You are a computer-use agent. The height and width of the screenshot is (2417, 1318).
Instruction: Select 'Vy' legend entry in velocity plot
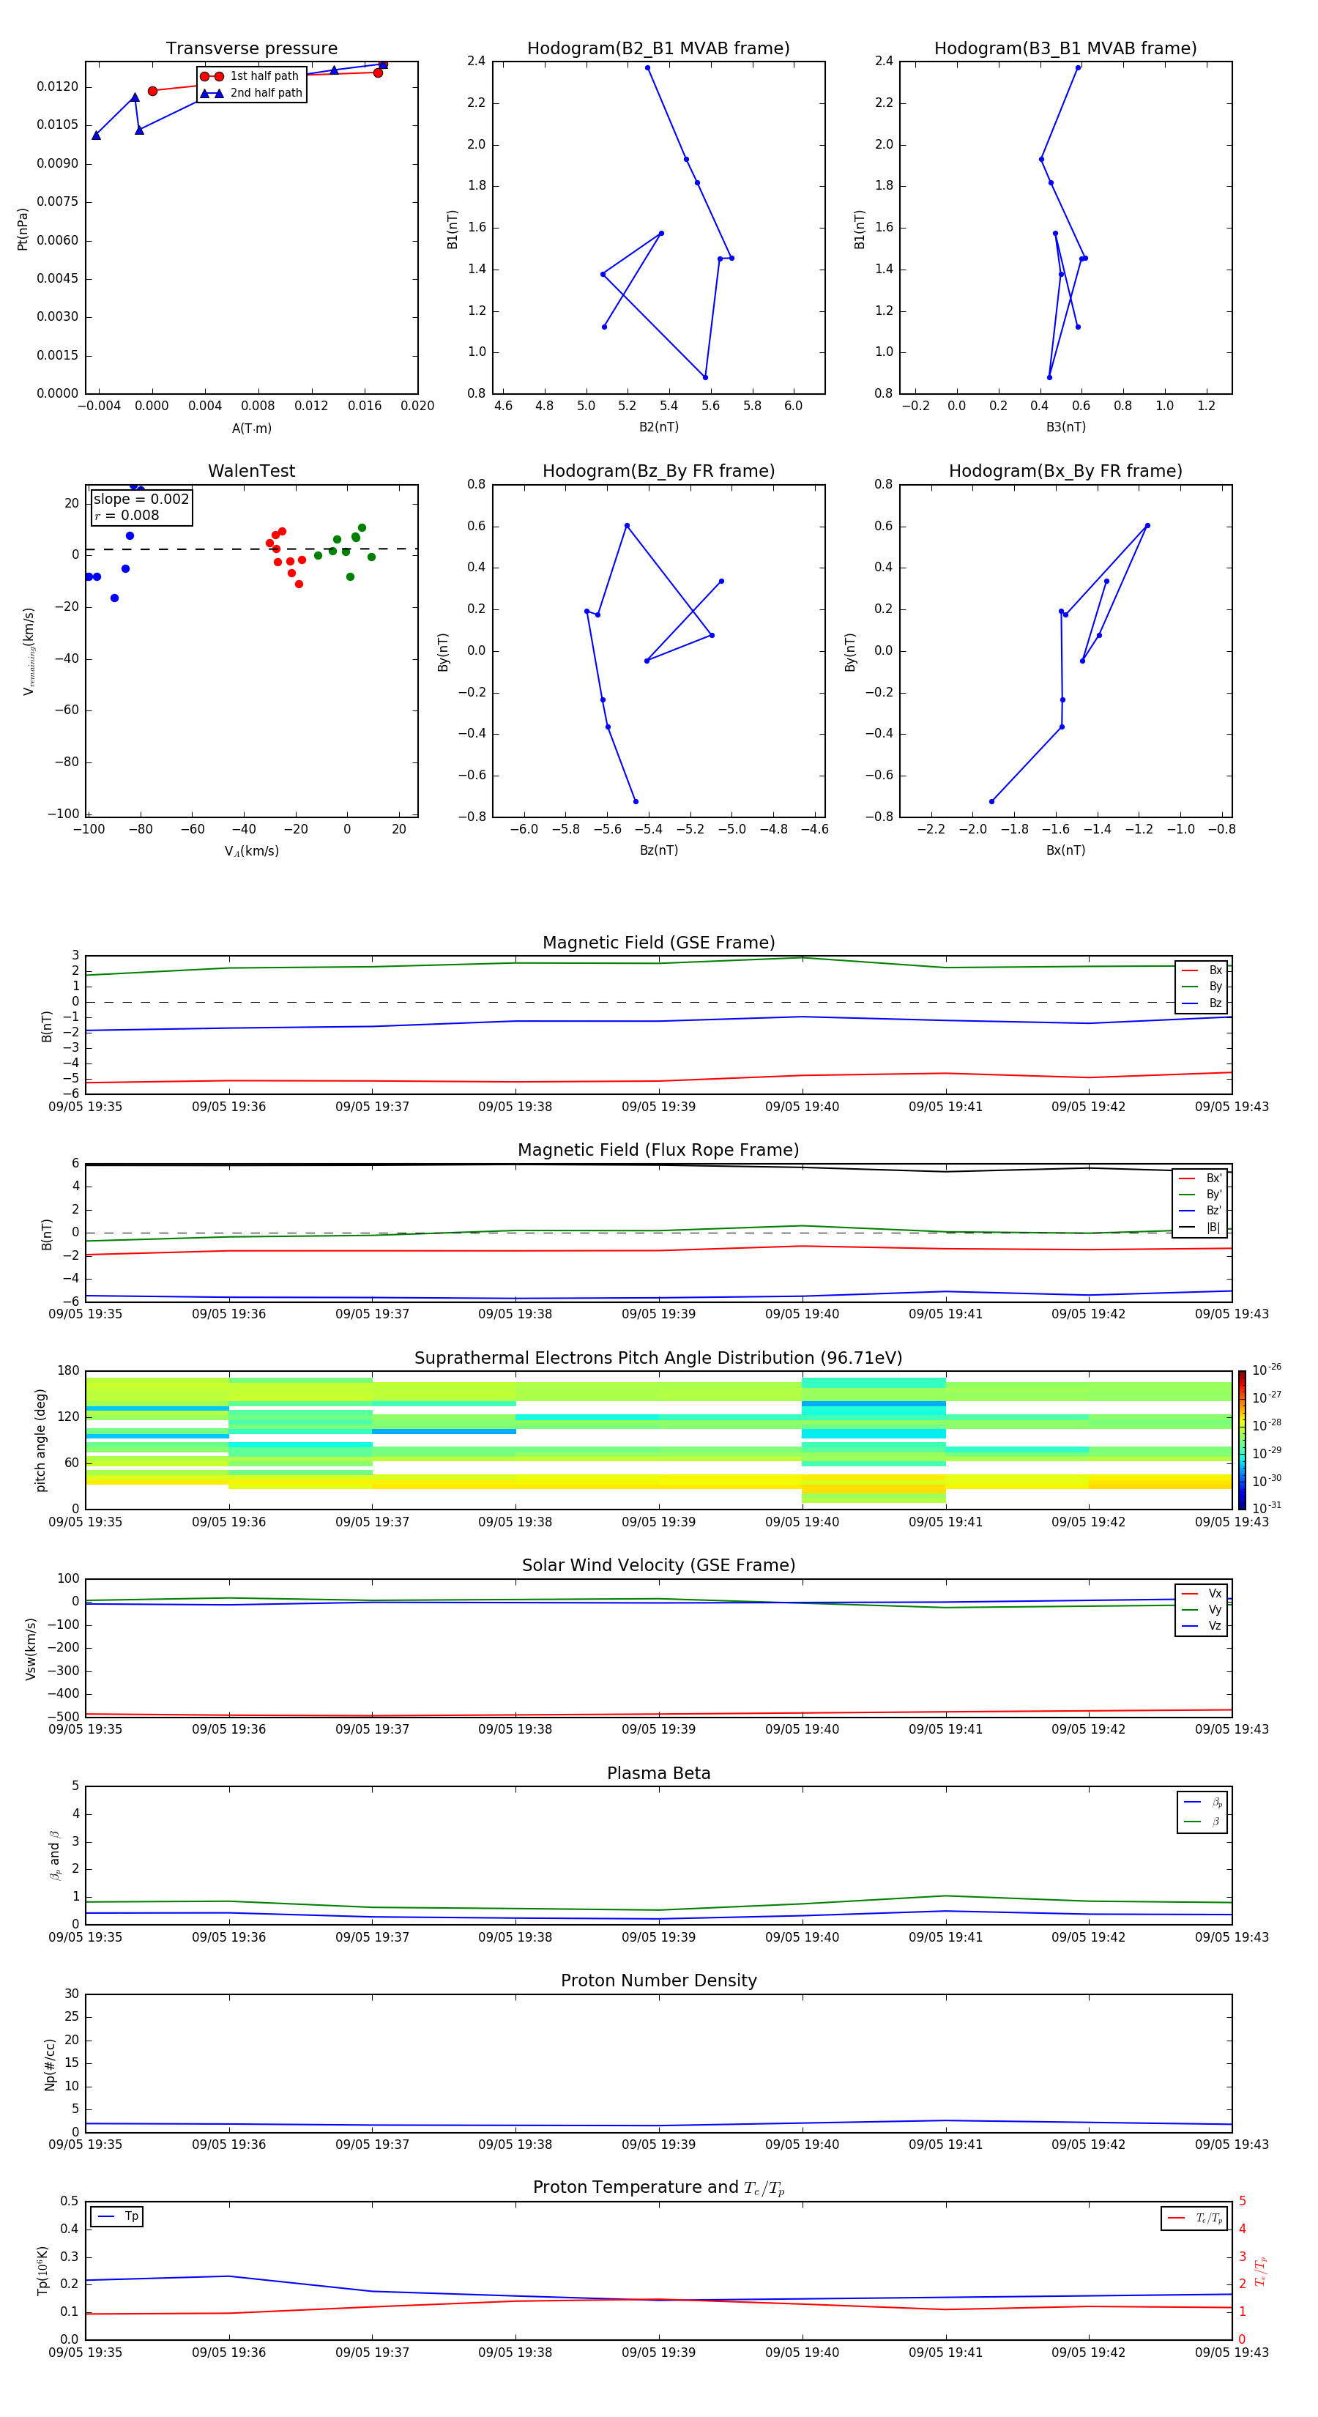tap(1202, 1609)
